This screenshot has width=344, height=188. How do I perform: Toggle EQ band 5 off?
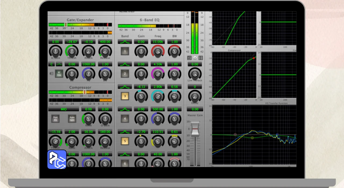tap(125, 141)
